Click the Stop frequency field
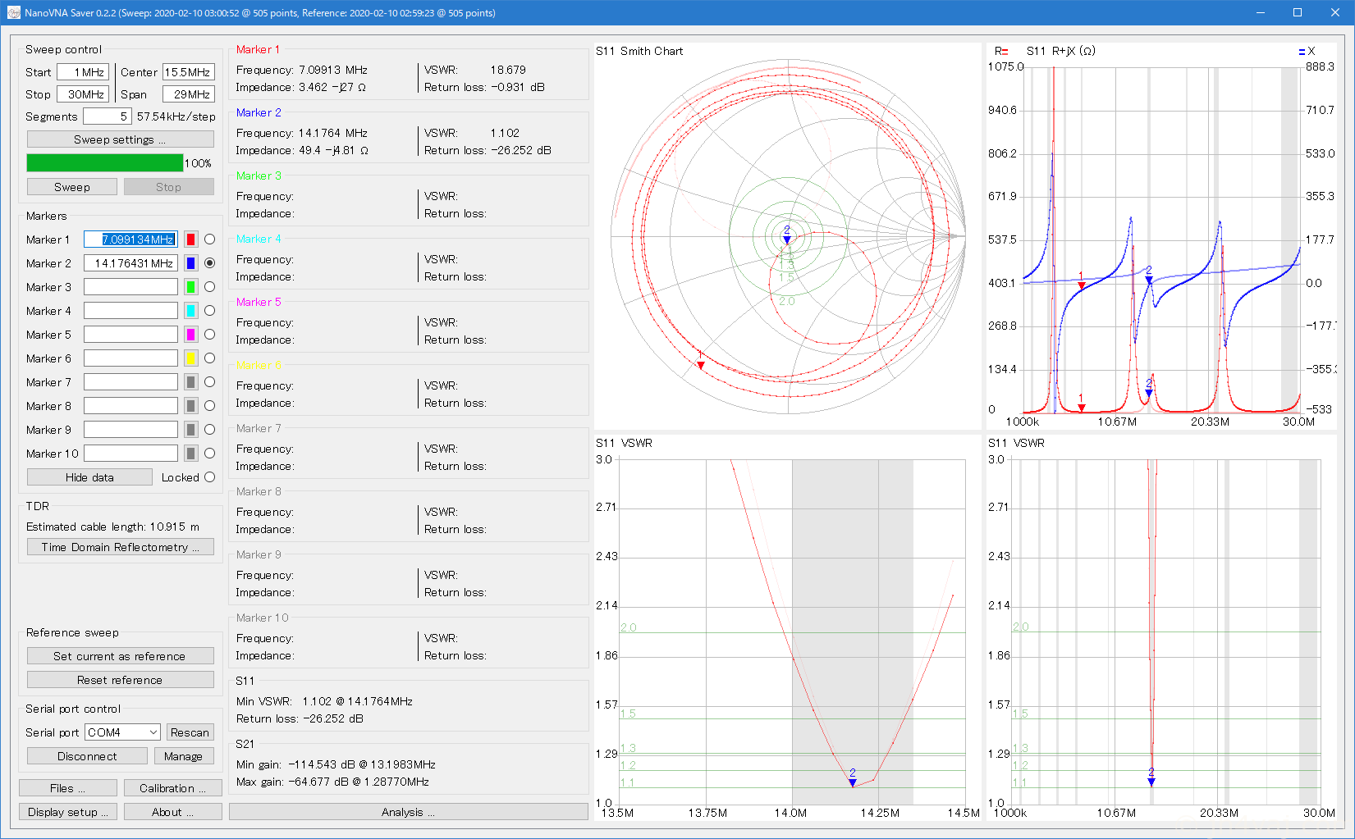Viewport: 1355px width, 839px height. click(x=82, y=94)
